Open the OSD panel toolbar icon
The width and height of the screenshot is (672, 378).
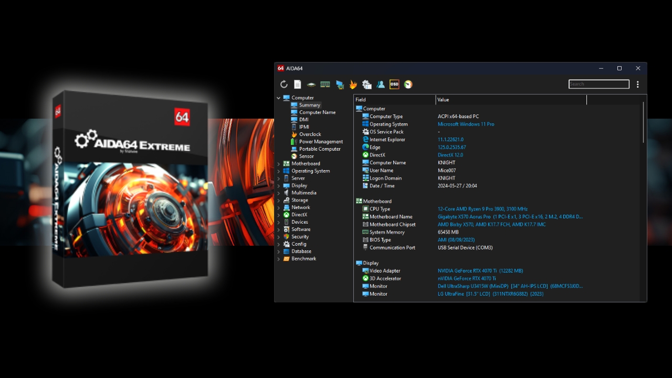pos(394,85)
